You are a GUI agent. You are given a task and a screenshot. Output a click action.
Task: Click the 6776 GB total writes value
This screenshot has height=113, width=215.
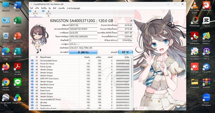click(125, 29)
